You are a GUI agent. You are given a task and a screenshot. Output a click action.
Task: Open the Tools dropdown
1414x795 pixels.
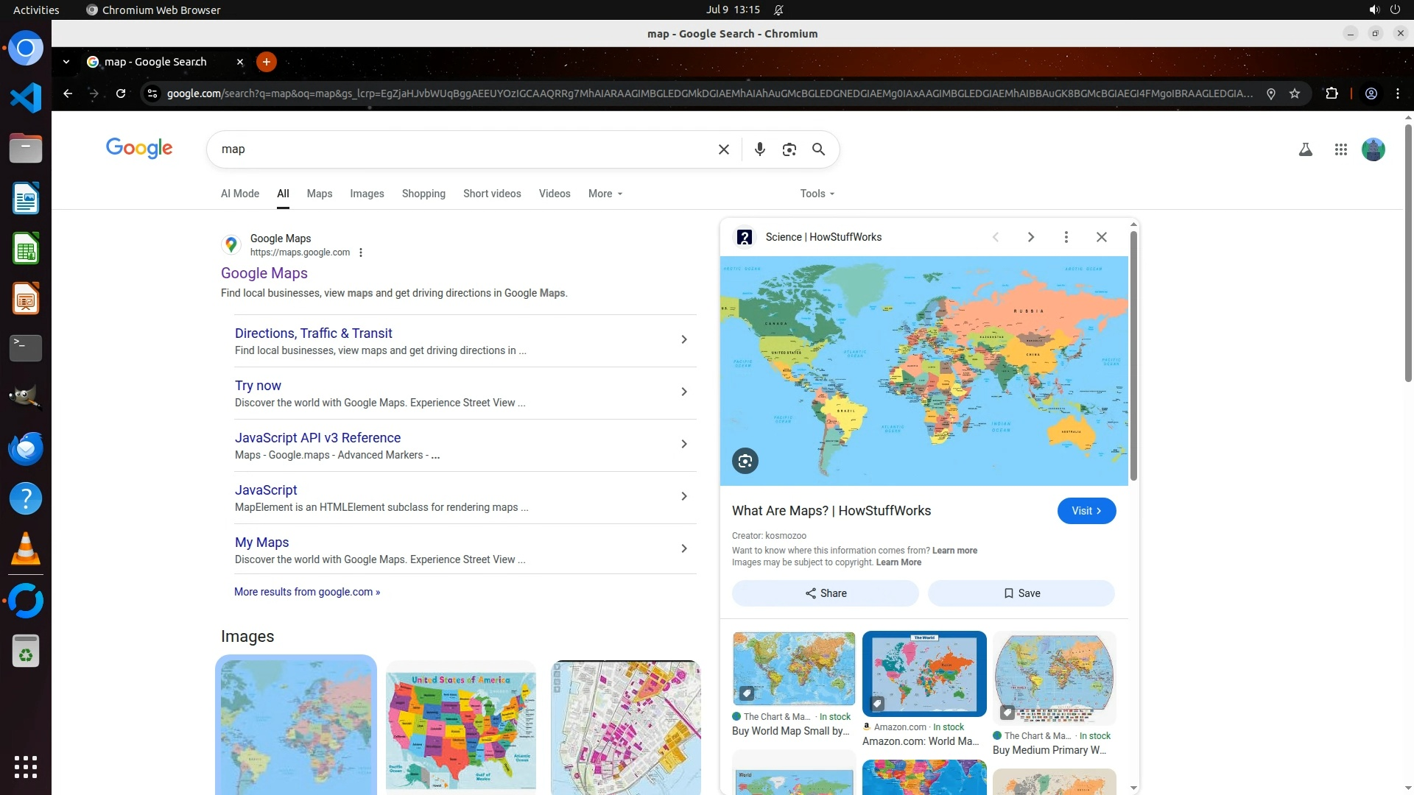point(817,194)
